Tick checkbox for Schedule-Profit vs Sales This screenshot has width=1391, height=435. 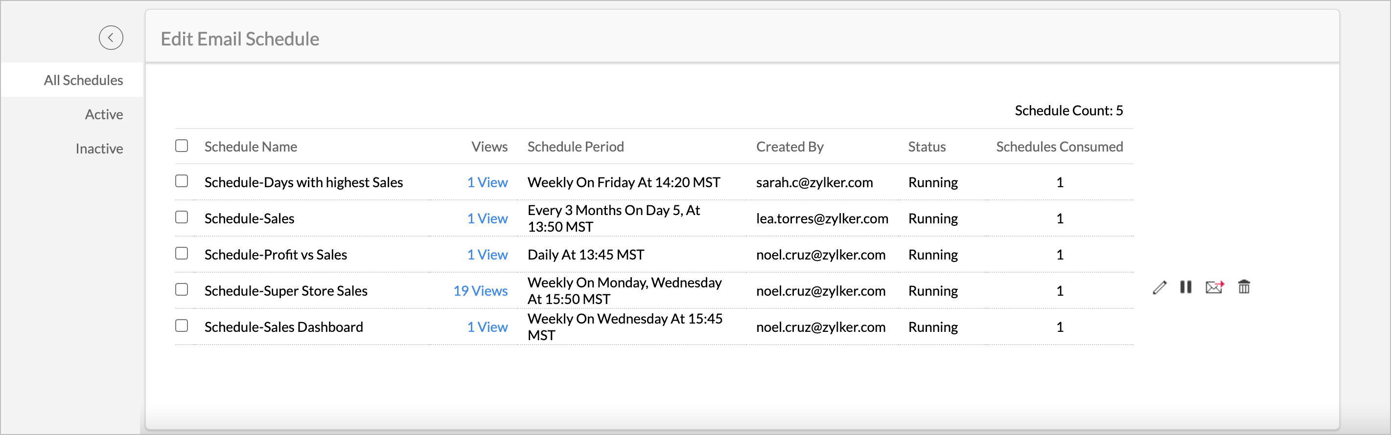click(182, 254)
